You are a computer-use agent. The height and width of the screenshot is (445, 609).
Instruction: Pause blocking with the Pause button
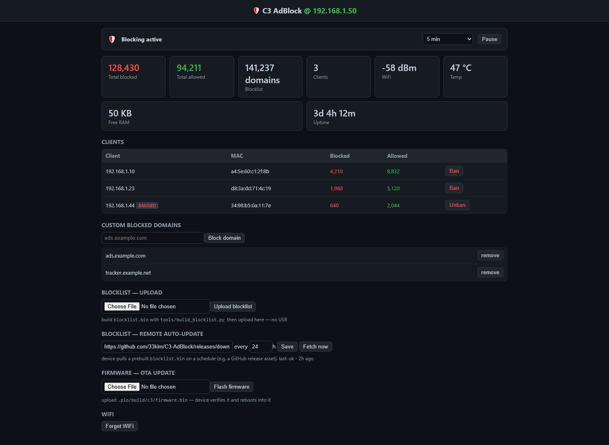coord(489,39)
